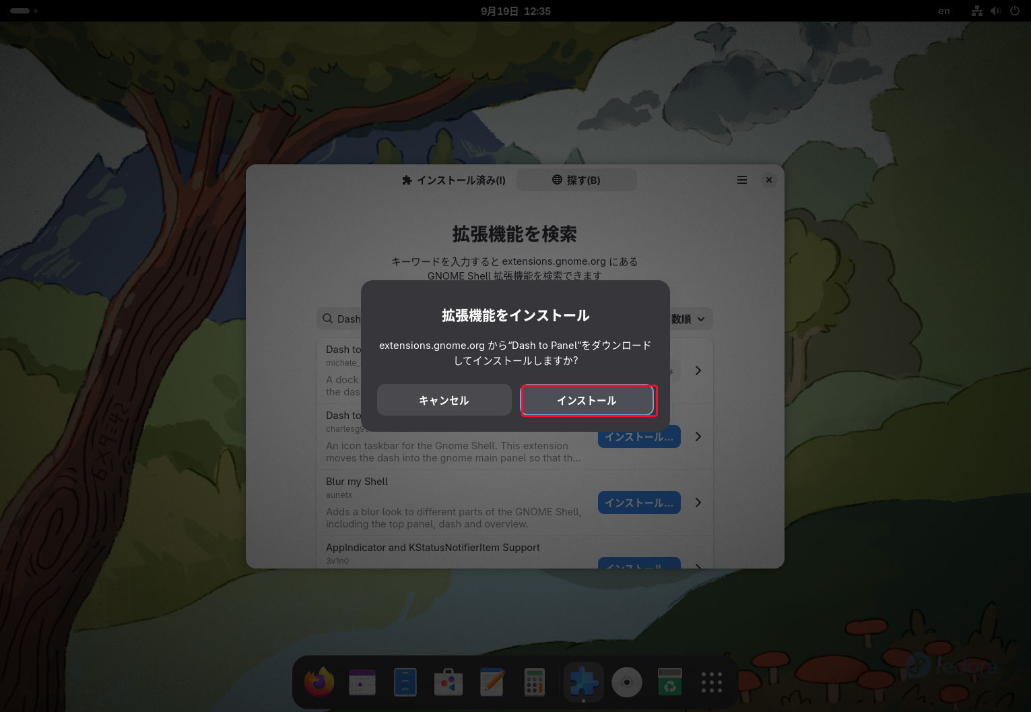Screen dimensions: 1031x712
Task: Show the applications grid from the dock
Action: (712, 682)
